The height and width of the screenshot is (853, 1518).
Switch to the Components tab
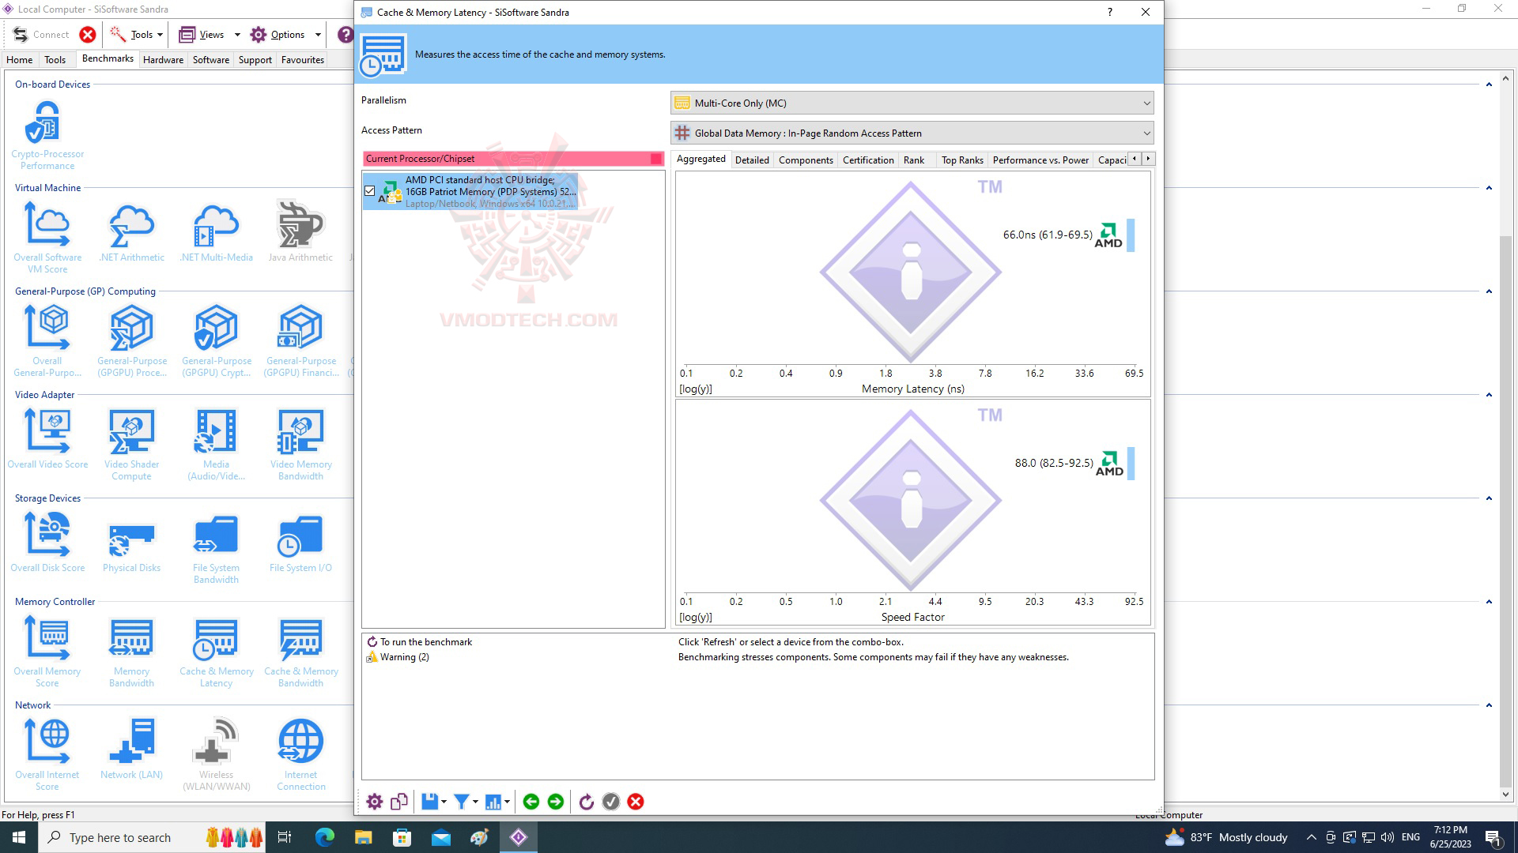[806, 160]
